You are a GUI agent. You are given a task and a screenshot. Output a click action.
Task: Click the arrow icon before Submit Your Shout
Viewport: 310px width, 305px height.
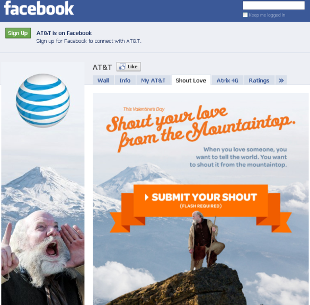pos(146,197)
